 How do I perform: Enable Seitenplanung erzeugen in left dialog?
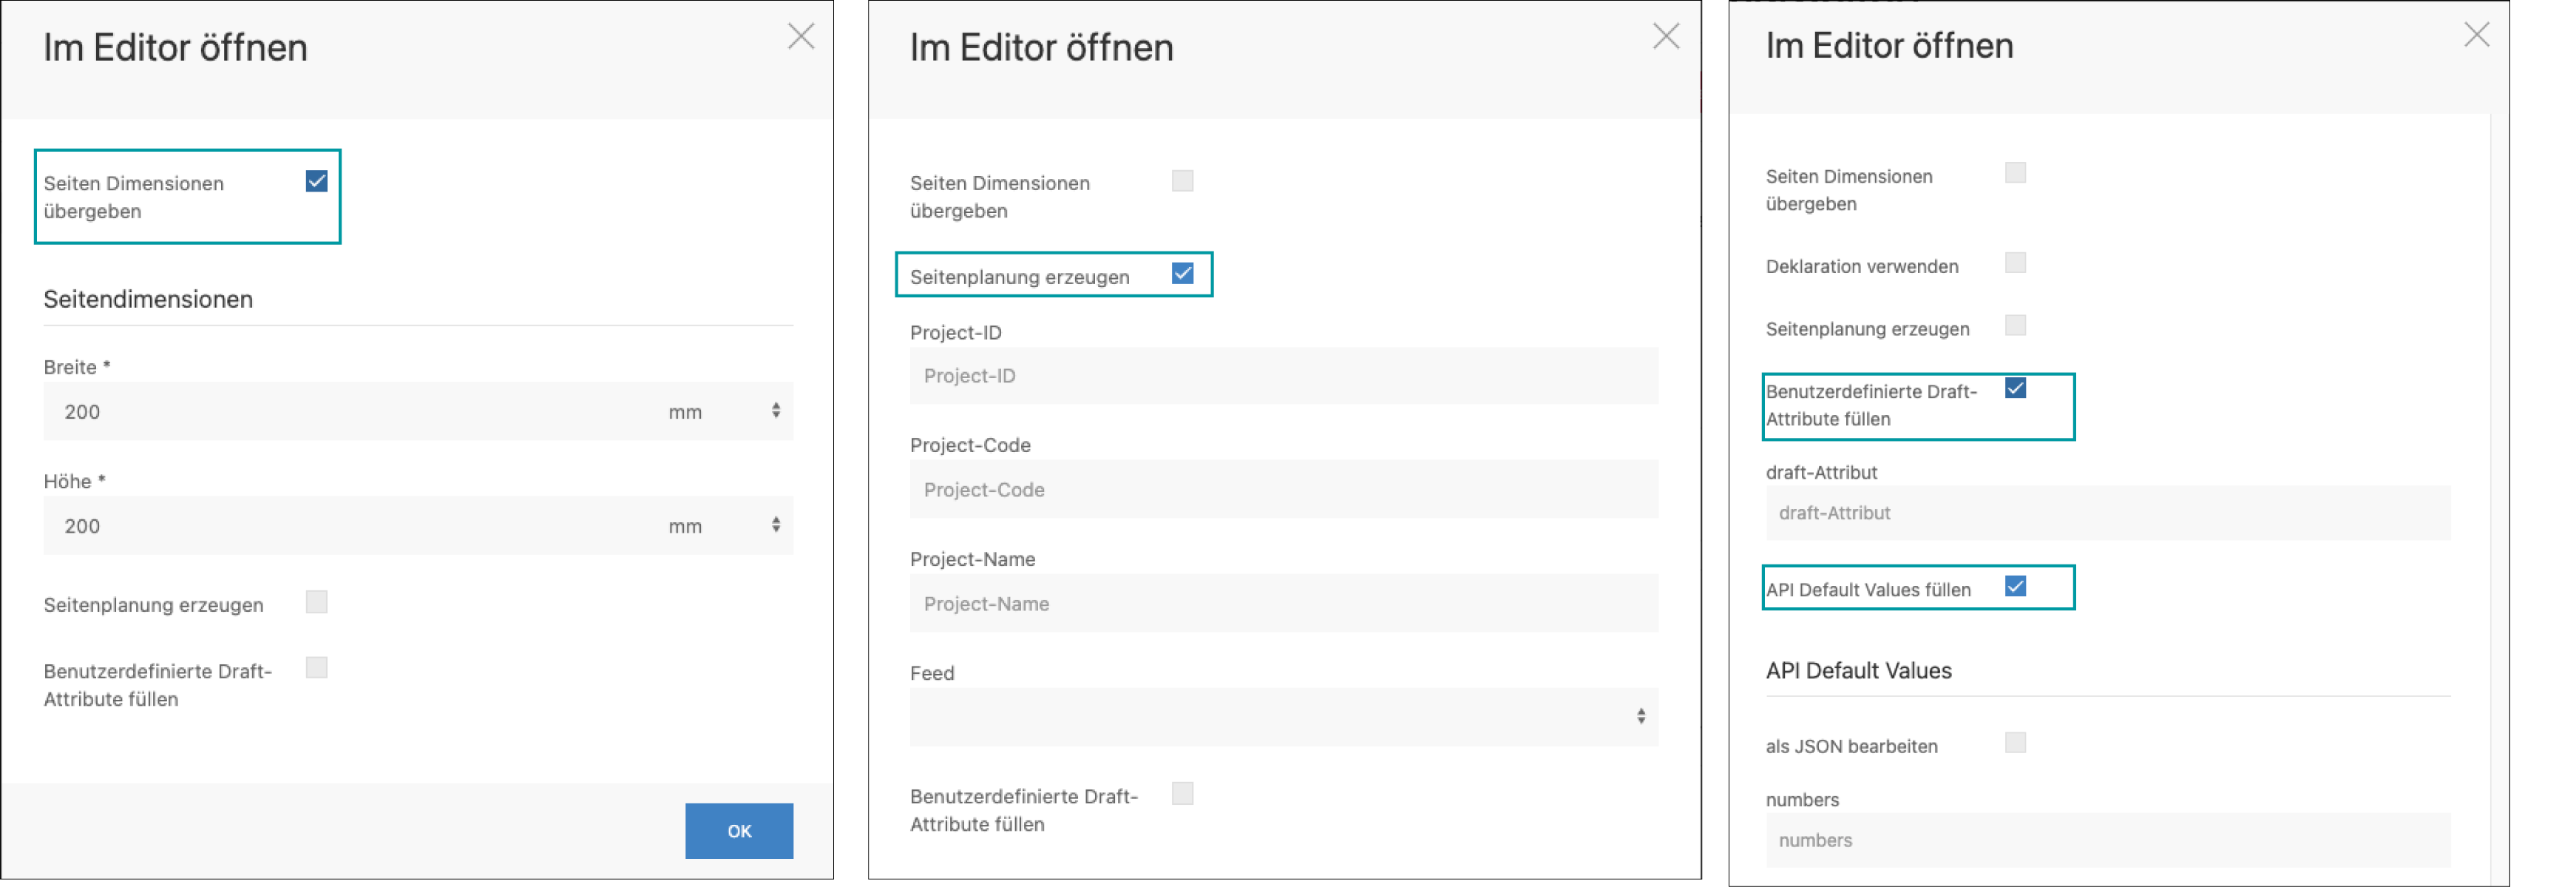[x=316, y=602]
